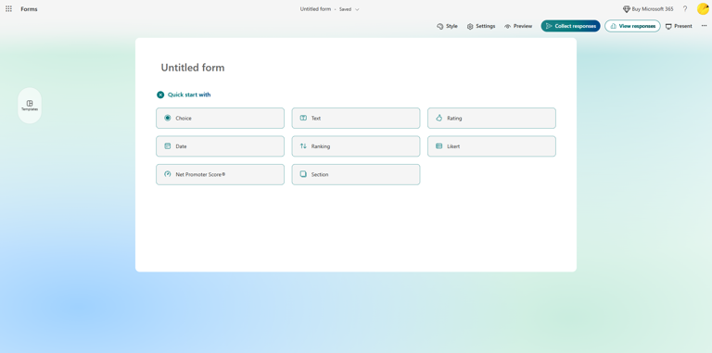Add a Net Promoter Score question
The width and height of the screenshot is (712, 353).
221,174
